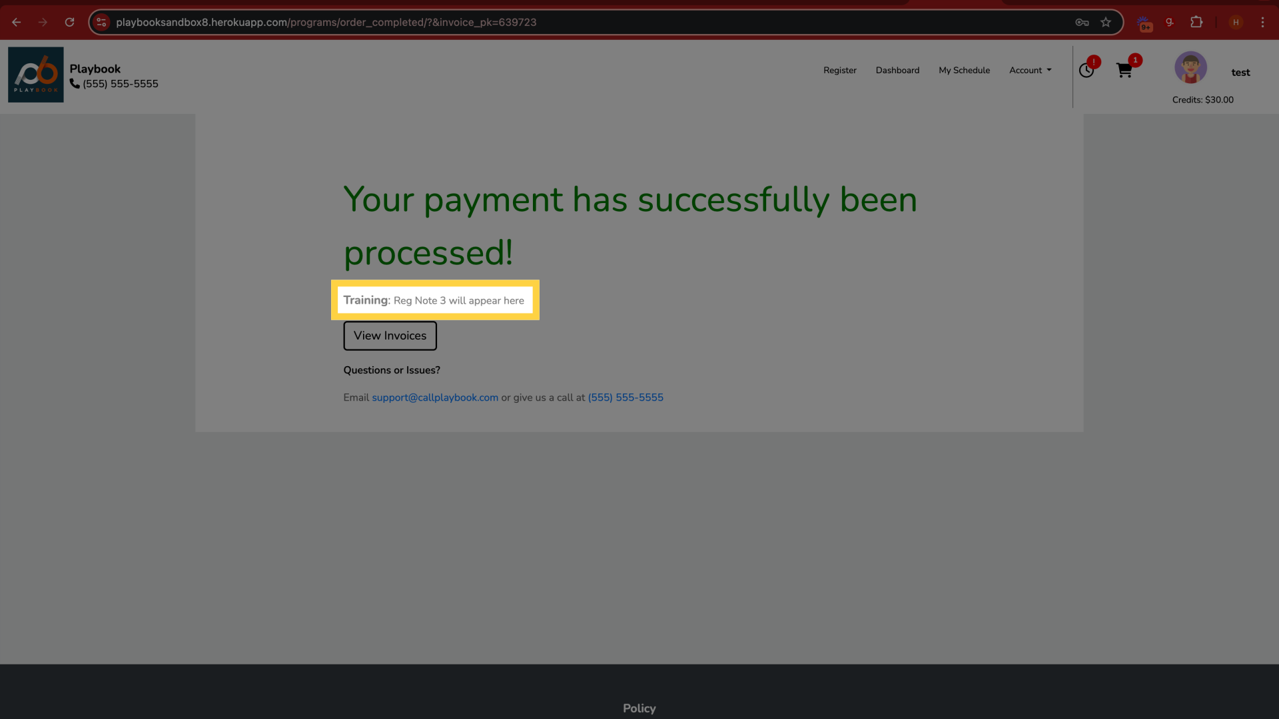Screen dimensions: 1279x719
Task: Click the View Invoices button
Action: click(389, 336)
